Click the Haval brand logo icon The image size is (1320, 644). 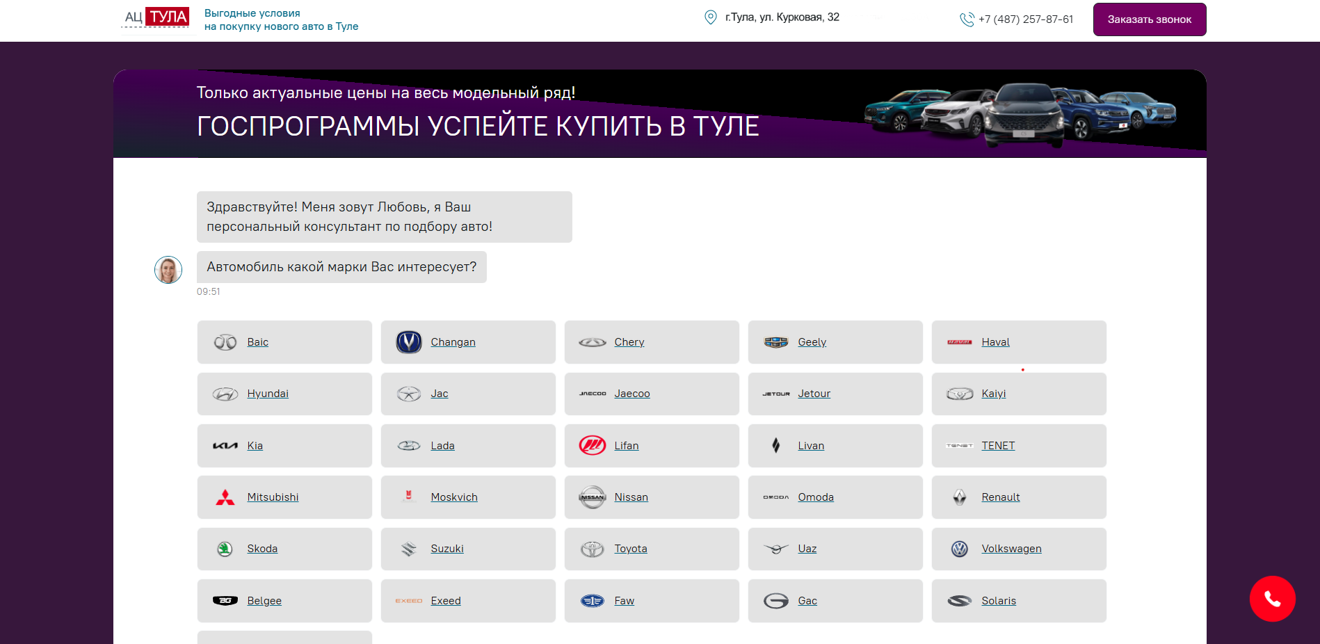(960, 342)
